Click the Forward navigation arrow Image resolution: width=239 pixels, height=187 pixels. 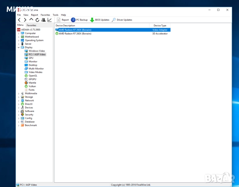25,20
